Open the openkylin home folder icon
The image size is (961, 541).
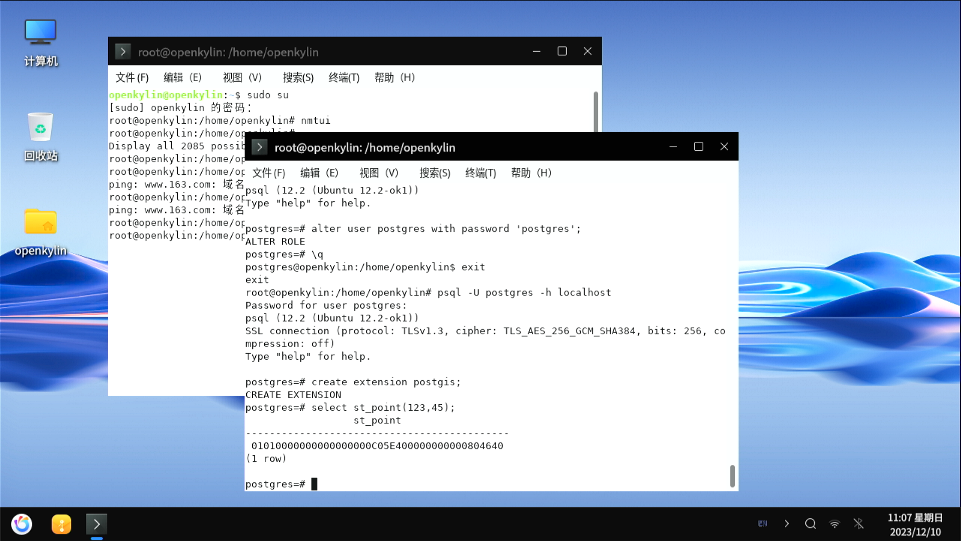41,231
